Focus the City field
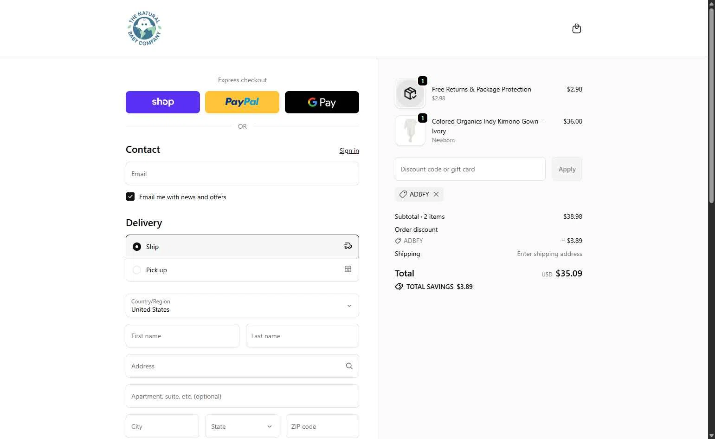715x439 pixels. pos(162,426)
